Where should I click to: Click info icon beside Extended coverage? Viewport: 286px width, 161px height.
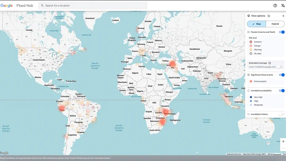tap(270, 63)
